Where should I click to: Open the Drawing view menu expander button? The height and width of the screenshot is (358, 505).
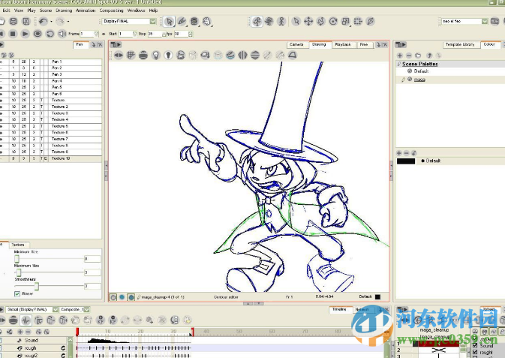tap(116, 45)
